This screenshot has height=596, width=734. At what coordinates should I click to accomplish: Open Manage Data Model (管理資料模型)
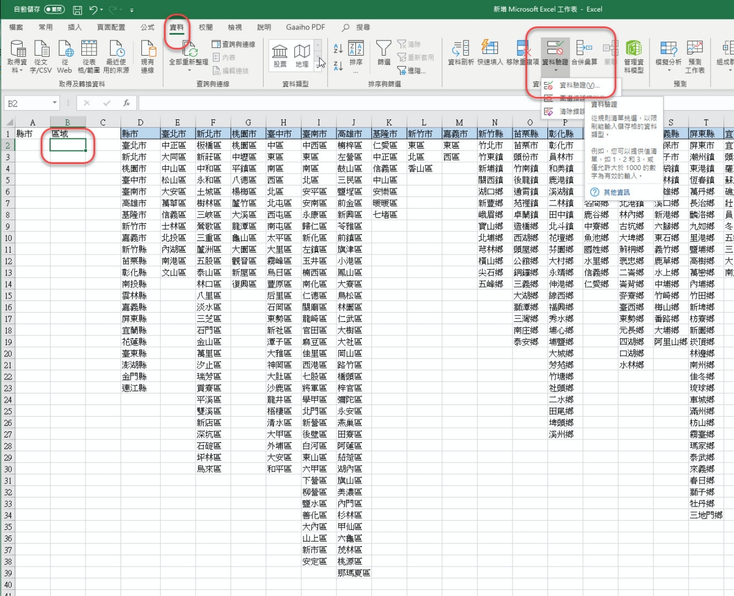coord(634,55)
